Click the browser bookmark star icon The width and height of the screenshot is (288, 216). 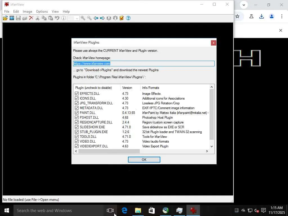pyautogui.click(x=237, y=16)
